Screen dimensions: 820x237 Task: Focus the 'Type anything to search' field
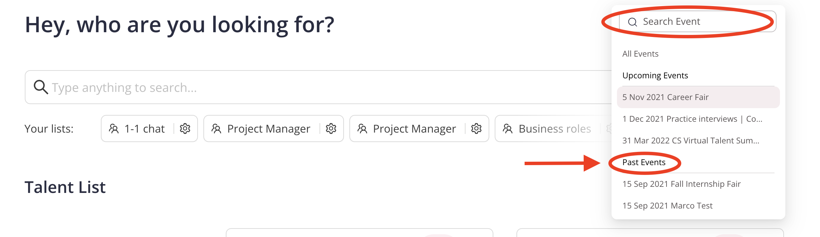point(306,87)
